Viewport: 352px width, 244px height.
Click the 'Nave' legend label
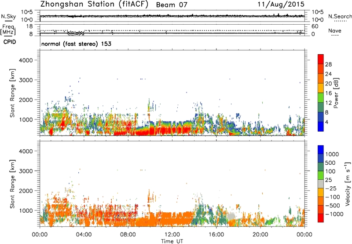[335, 30]
